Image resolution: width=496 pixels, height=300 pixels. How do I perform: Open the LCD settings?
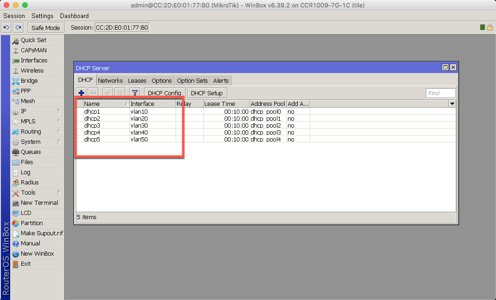(x=37, y=213)
